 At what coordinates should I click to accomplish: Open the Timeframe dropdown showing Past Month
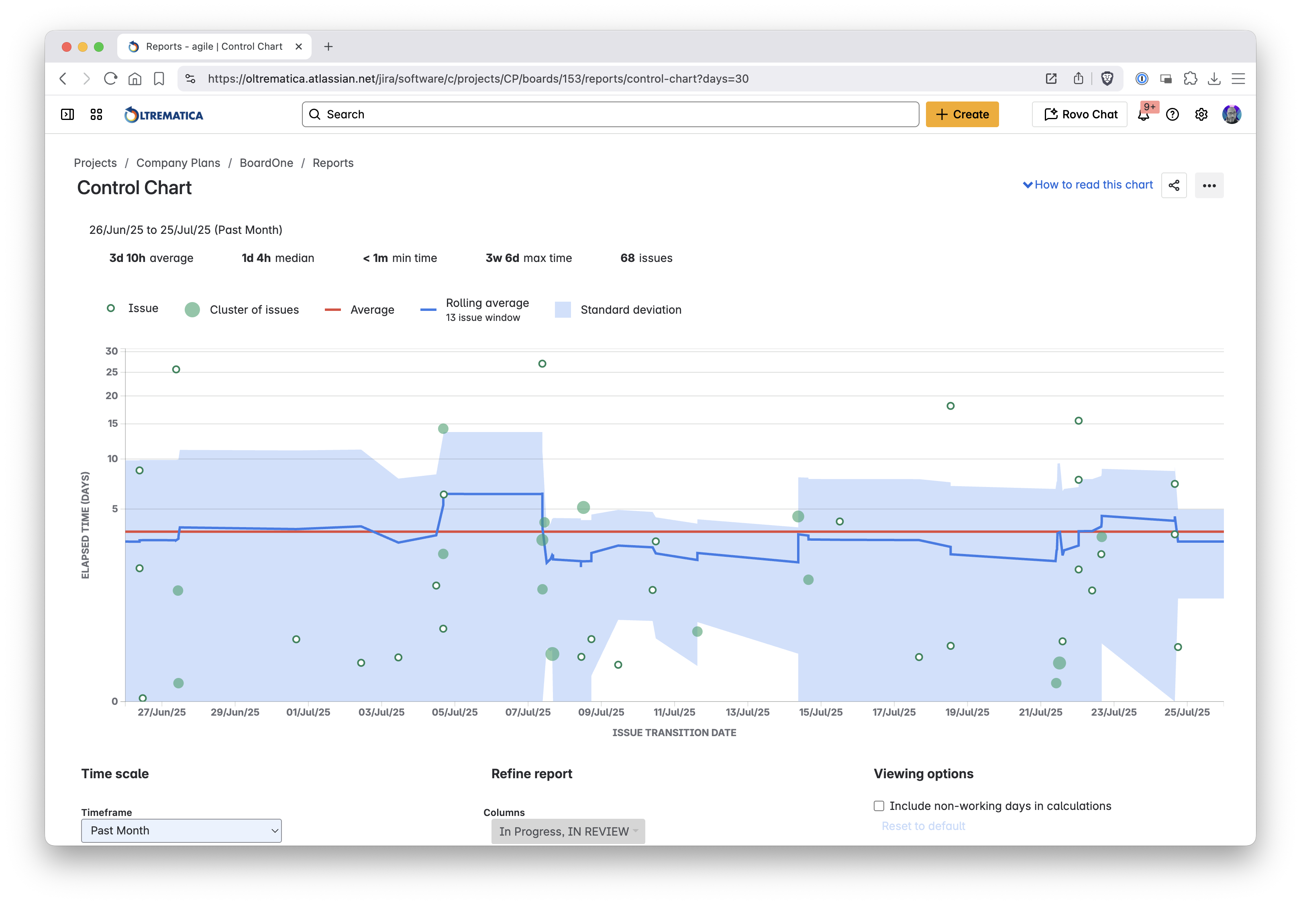point(181,830)
